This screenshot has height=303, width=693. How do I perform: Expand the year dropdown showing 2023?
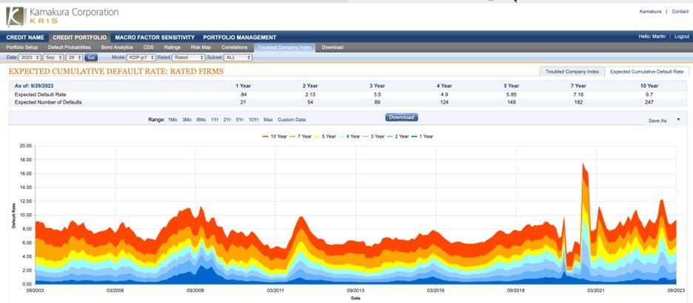click(30, 58)
